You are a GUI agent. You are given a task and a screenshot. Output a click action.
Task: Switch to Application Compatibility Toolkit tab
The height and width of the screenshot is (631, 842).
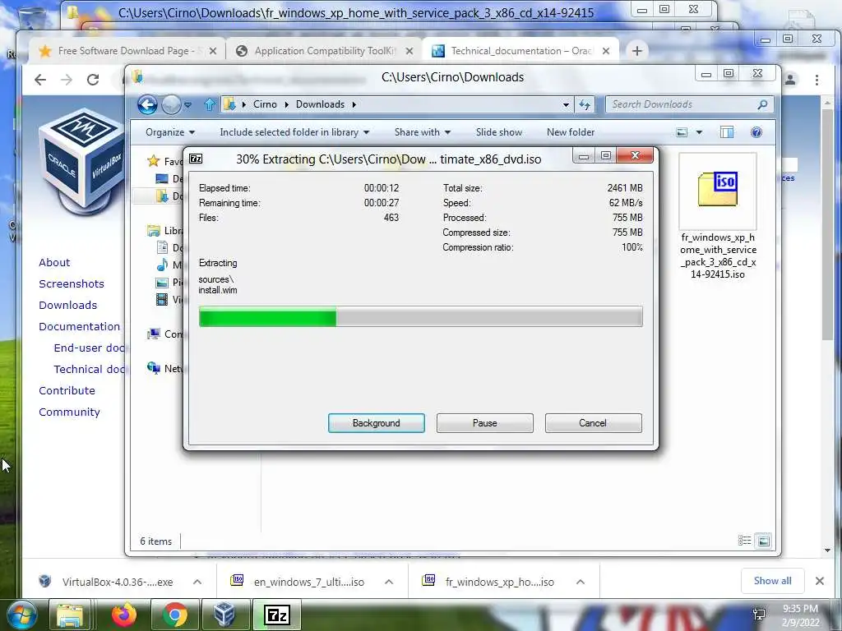click(324, 51)
